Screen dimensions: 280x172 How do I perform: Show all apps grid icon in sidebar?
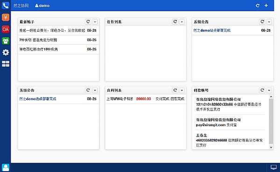(x=6, y=64)
